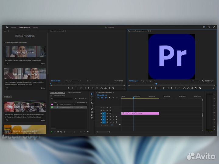Viewport: 219px width, 164px height.
Task: Add marker in Source monitor
Action: [x=68, y=88]
